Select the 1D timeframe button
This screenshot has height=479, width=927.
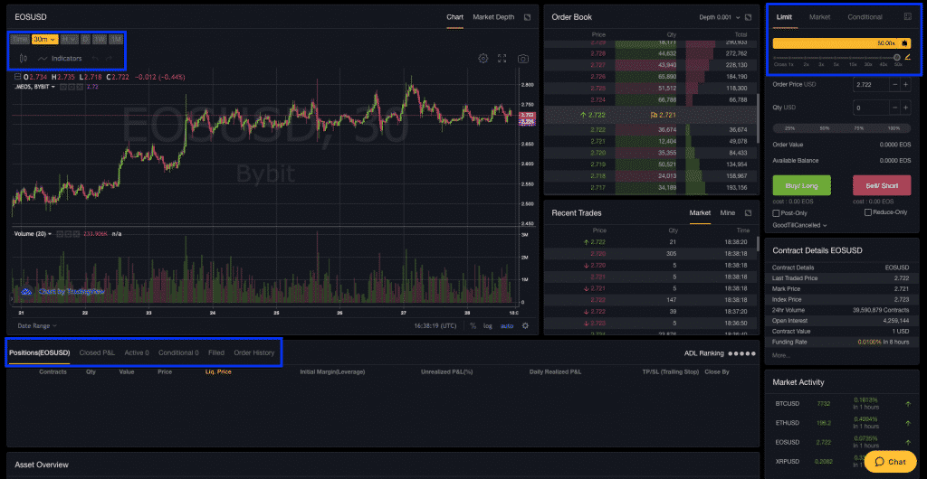tap(85, 40)
